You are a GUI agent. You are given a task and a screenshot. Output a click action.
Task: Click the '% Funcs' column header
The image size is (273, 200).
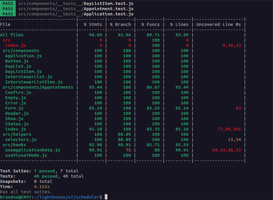[150, 24]
